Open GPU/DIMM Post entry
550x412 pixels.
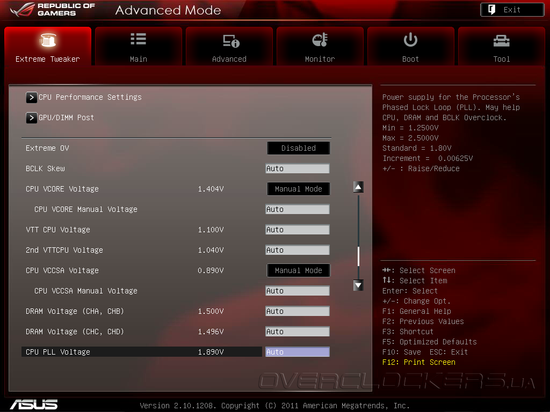(66, 117)
